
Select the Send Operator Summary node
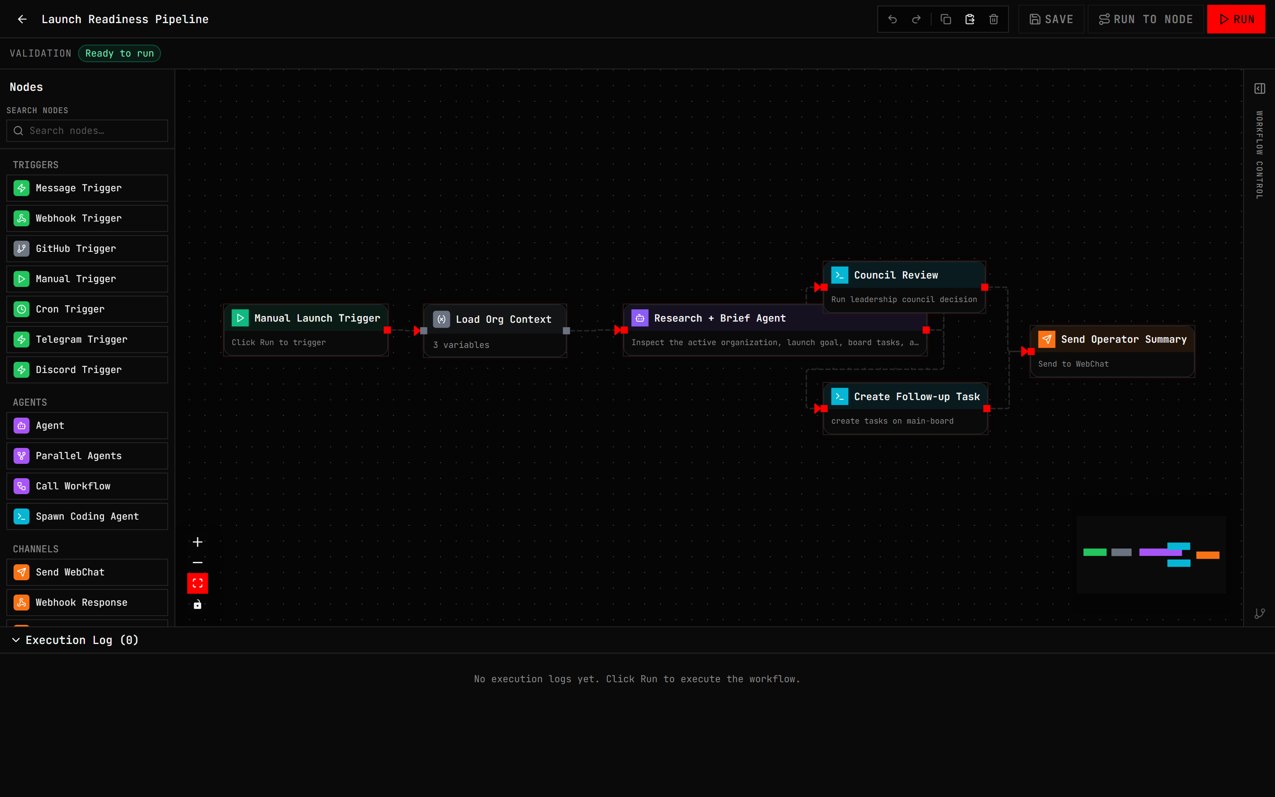point(1112,351)
